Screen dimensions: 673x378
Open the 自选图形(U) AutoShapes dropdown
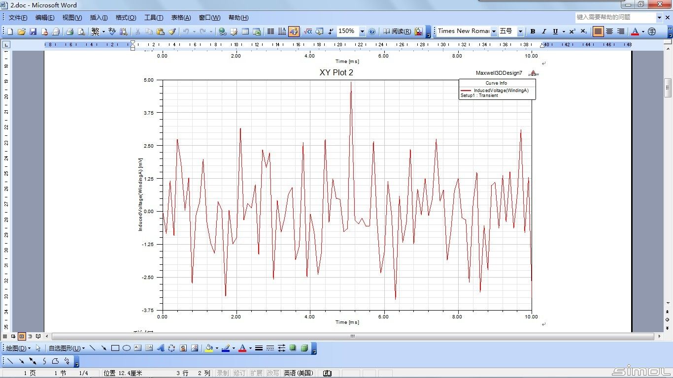tap(67, 348)
